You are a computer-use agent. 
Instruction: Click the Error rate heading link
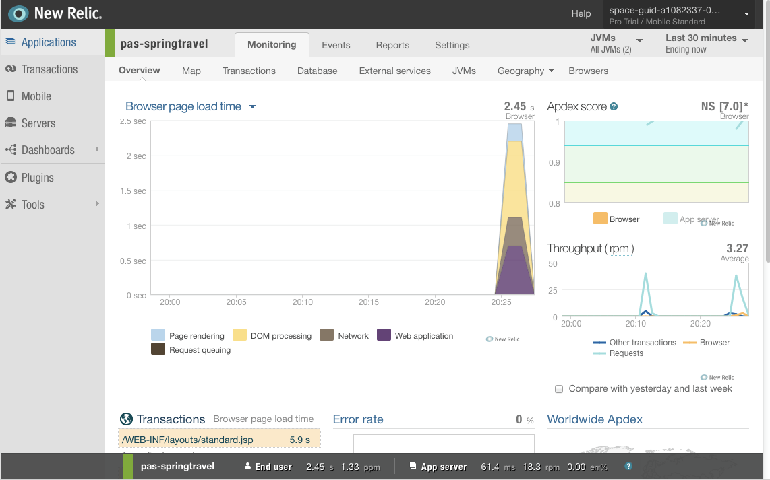(358, 419)
